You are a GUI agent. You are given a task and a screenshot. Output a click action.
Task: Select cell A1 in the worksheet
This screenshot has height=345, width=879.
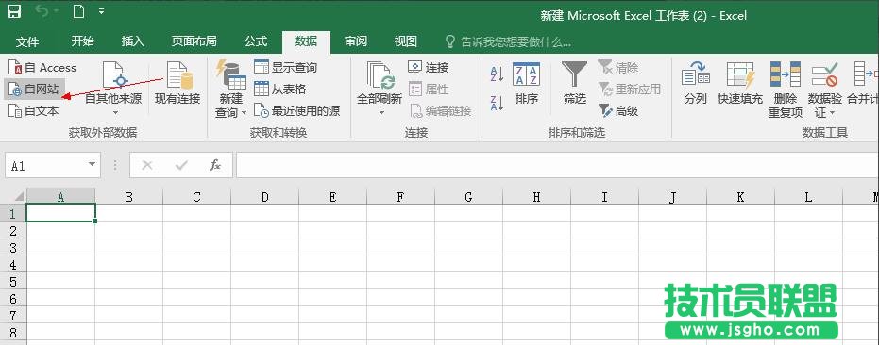click(x=60, y=213)
